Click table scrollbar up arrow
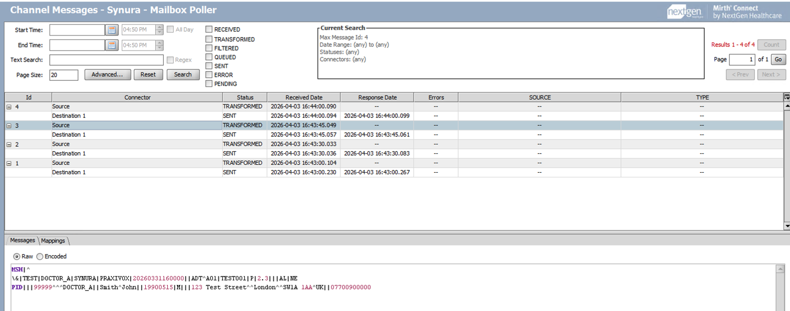 (786, 106)
